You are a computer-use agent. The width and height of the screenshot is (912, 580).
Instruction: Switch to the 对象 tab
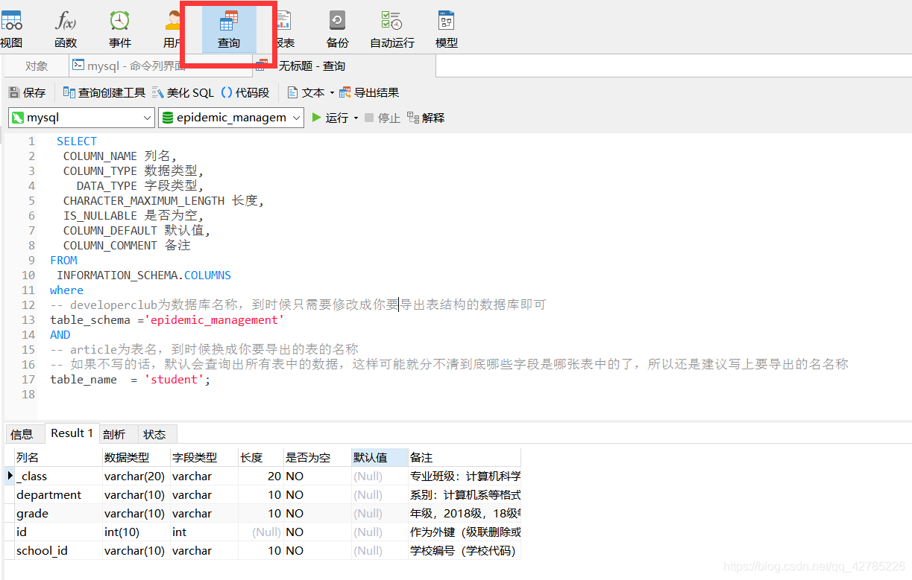click(36, 66)
